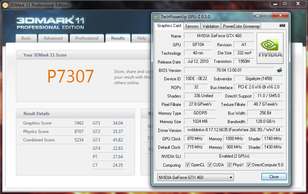The width and height of the screenshot is (308, 194).
Task: Click the Bus Width field 256 Bit
Action: click(x=266, y=113)
